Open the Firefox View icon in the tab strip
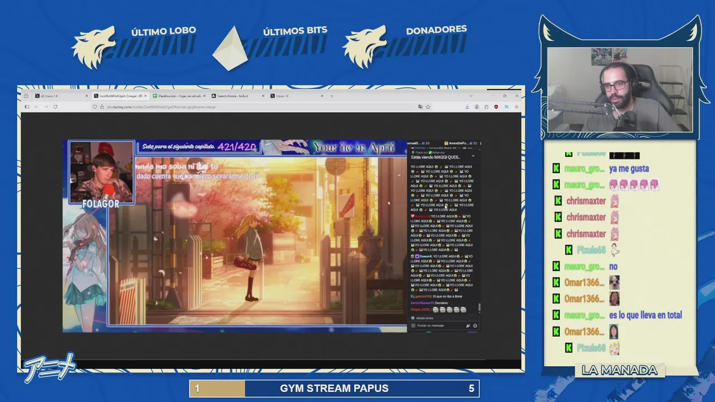This screenshot has width=715, height=402. pyautogui.click(x=26, y=96)
